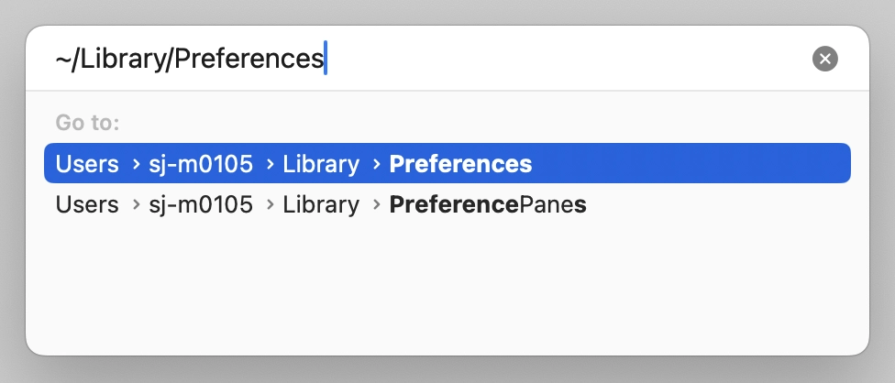This screenshot has height=383, width=895.
Task: Click 'Users' in the highlighted Preferences row
Action: point(87,164)
